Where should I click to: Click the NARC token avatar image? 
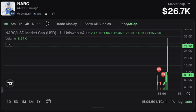(x=8, y=8)
